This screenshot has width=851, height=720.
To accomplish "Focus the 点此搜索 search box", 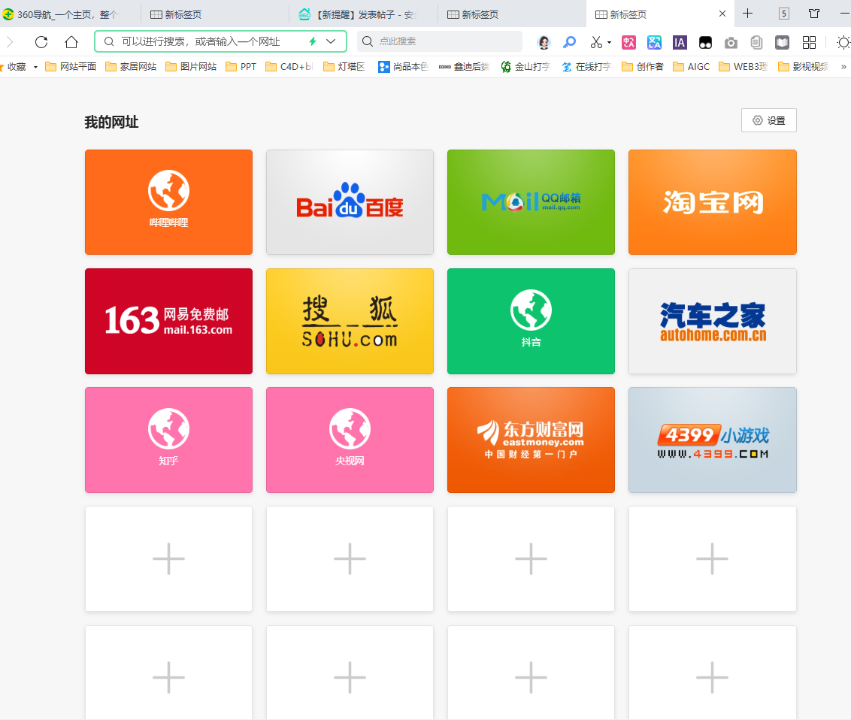I will coord(440,41).
